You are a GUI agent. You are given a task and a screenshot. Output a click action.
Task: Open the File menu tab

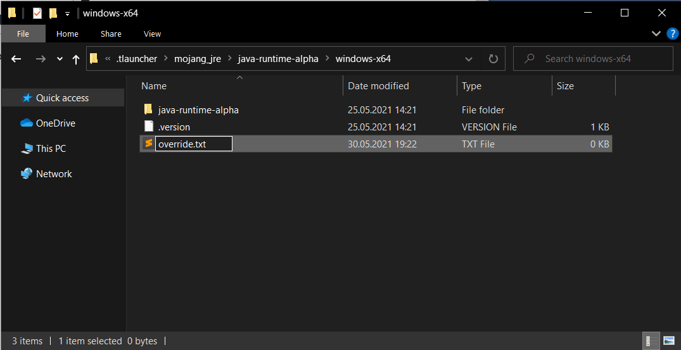pyautogui.click(x=23, y=34)
